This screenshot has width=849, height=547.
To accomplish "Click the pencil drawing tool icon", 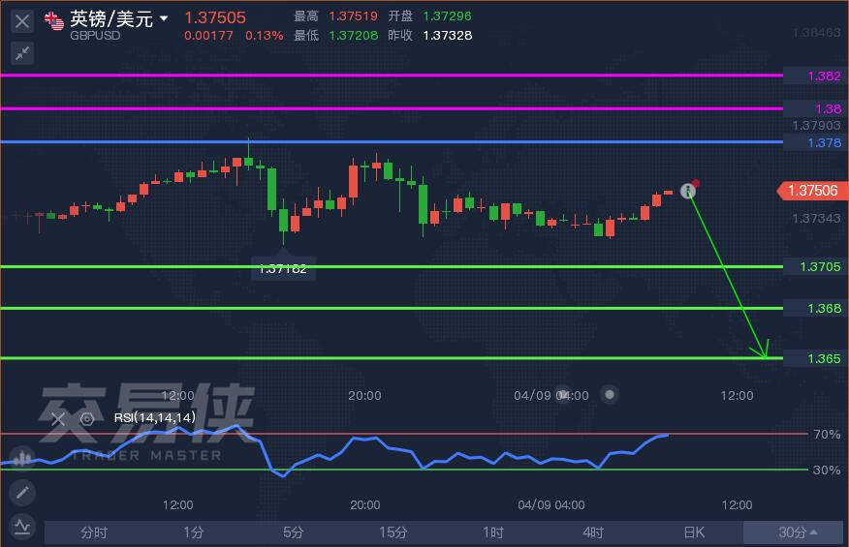I will [21, 493].
